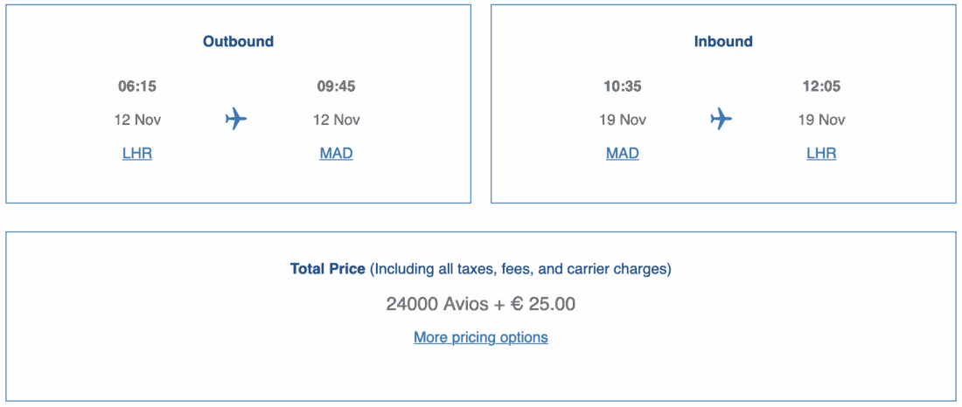
Task: Click the 19 Nov date under 12:05
Action: pyautogui.click(x=821, y=120)
